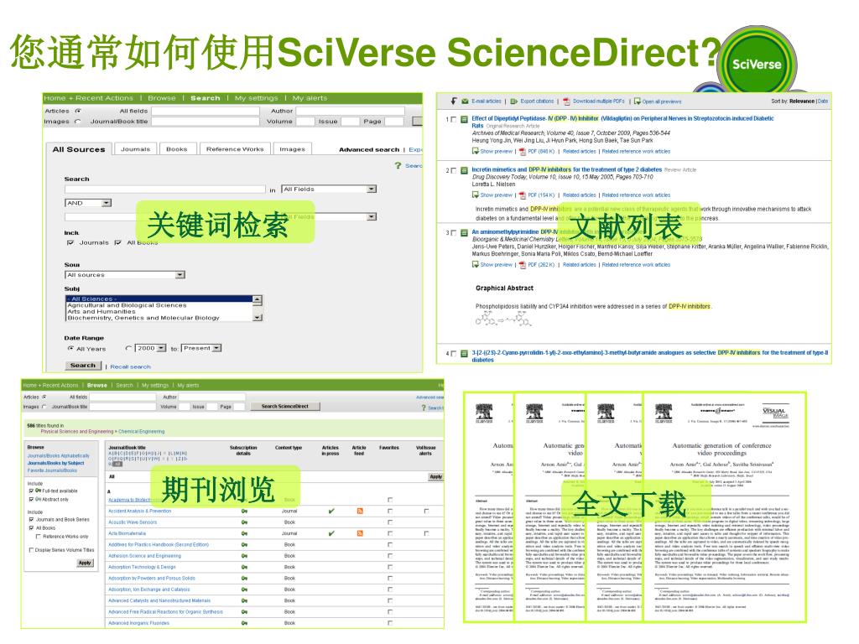Click question mark help icon in search form

coord(398,165)
